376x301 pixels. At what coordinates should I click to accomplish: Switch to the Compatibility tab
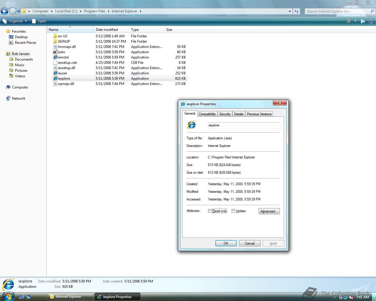(x=207, y=114)
